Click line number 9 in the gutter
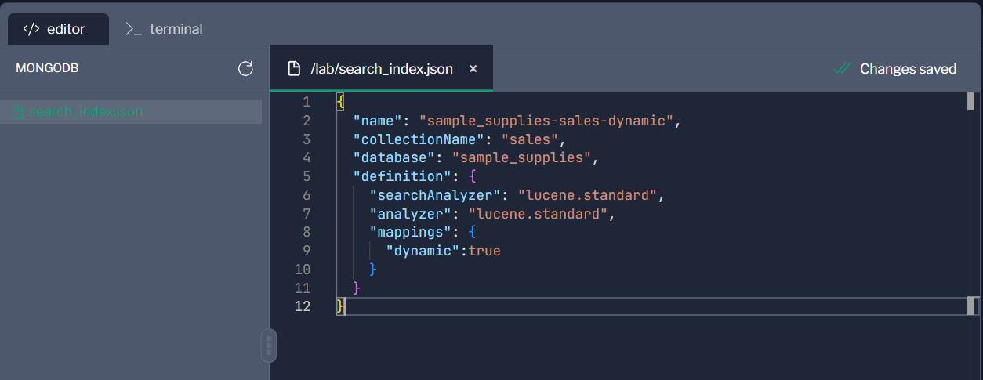This screenshot has width=983, height=380. coord(306,251)
